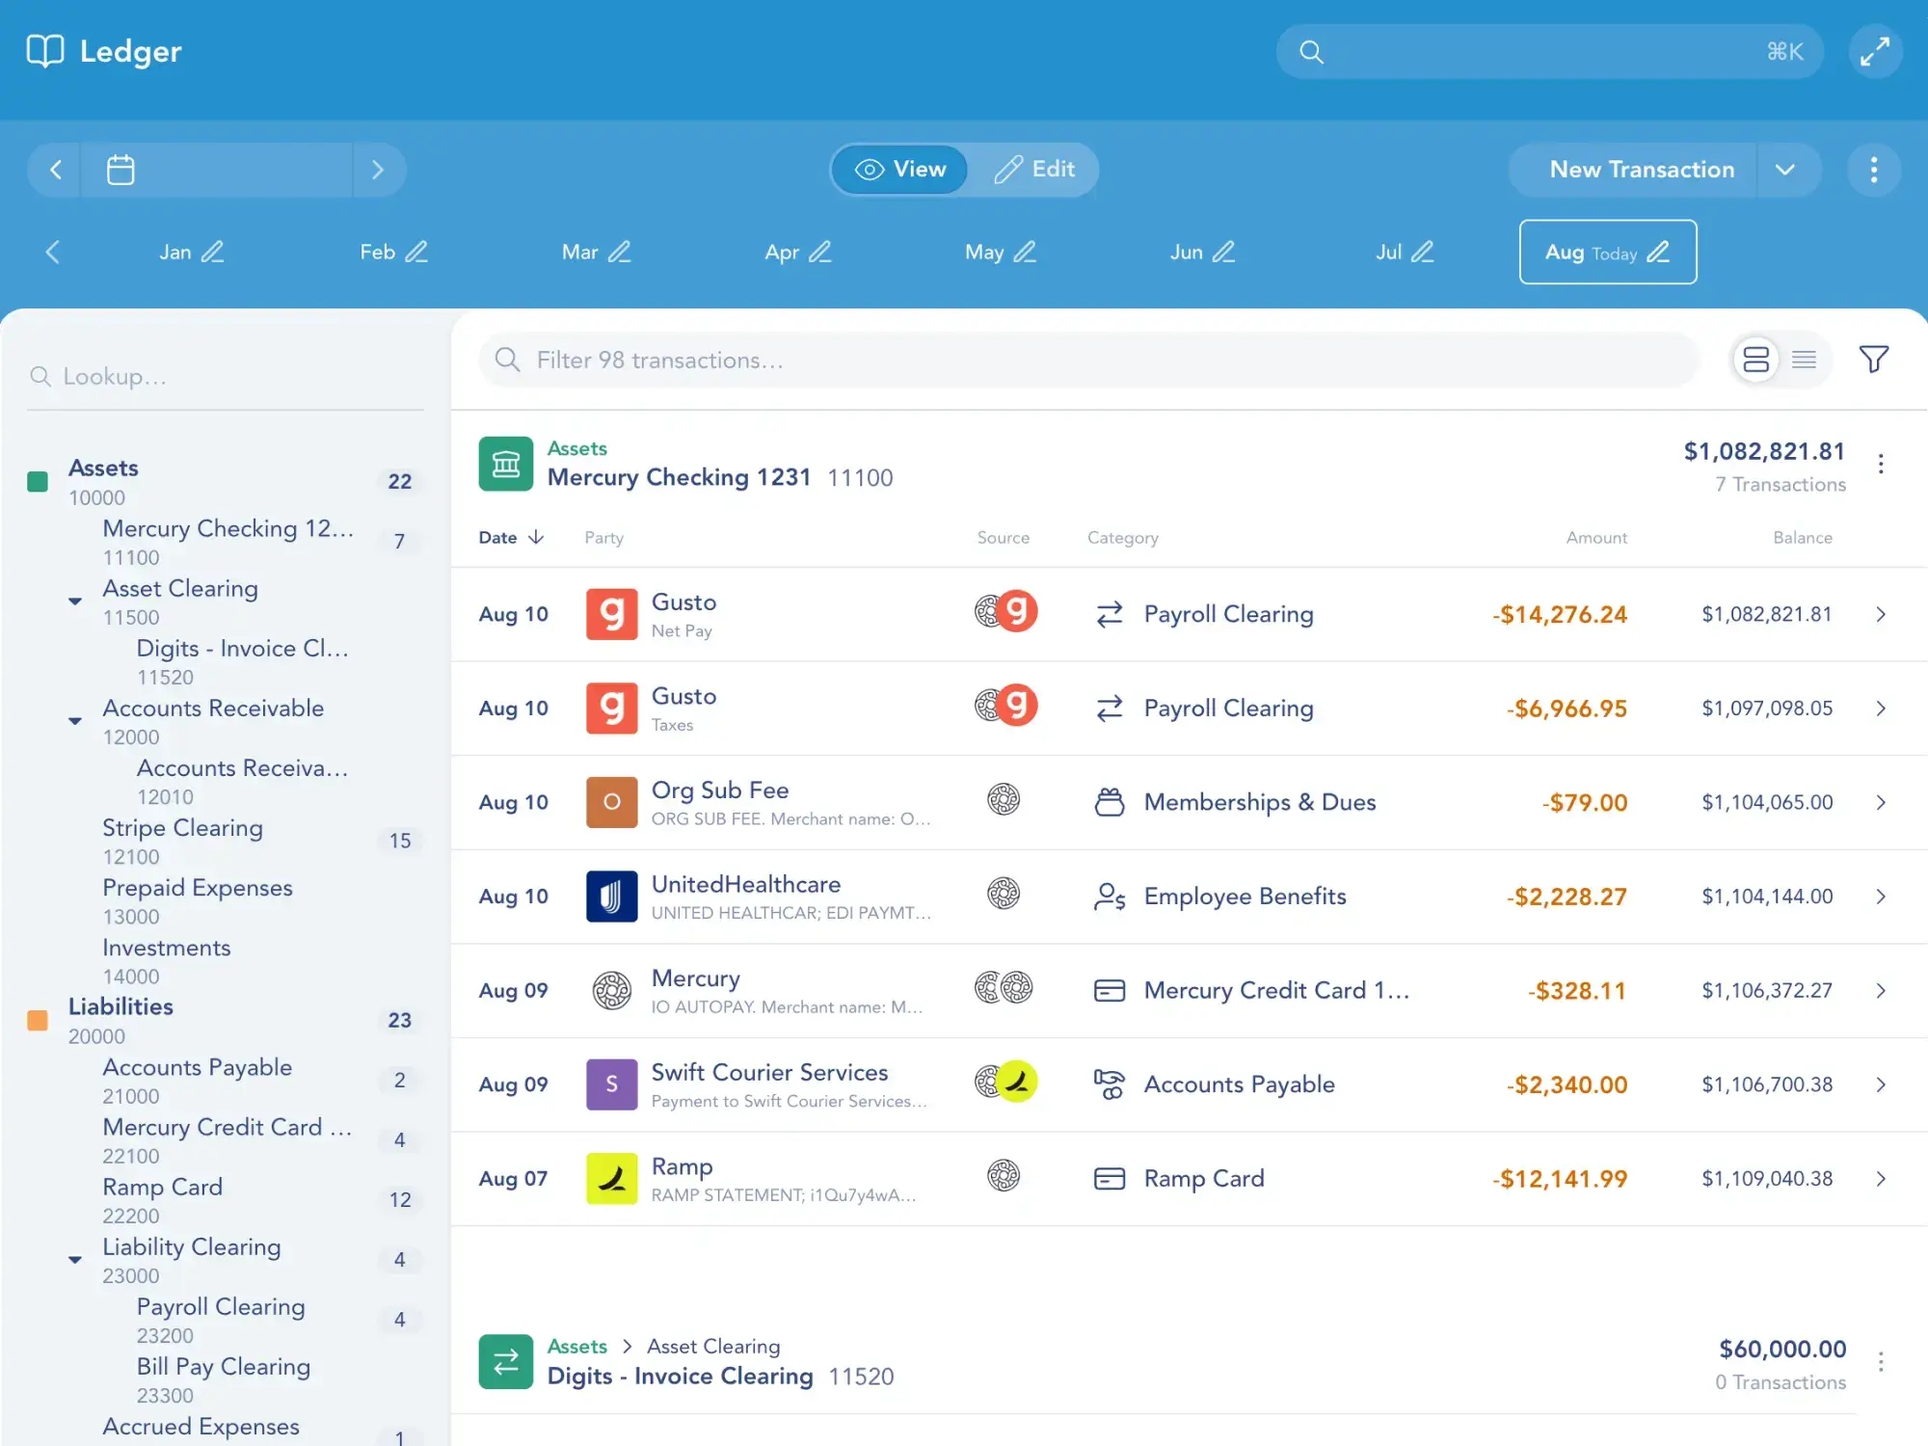The image size is (1928, 1446).
Task: Select the Mar month tab
Action: point(596,252)
